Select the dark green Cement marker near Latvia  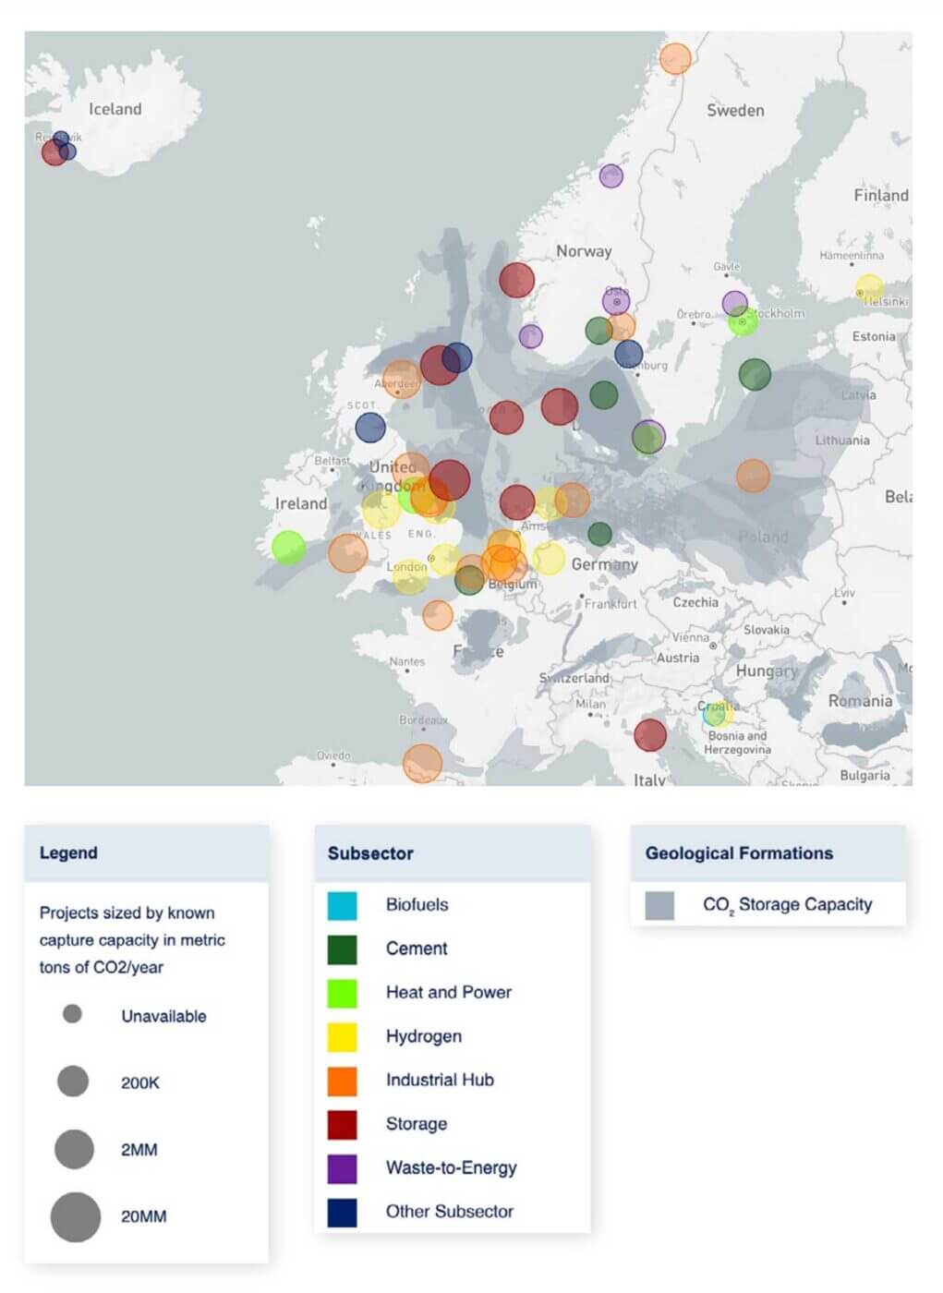click(755, 374)
